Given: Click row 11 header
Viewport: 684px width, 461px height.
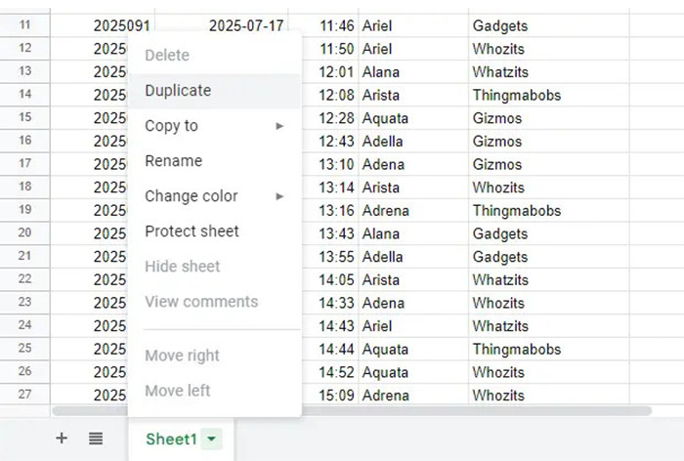Looking at the screenshot, I should coord(25,25).
